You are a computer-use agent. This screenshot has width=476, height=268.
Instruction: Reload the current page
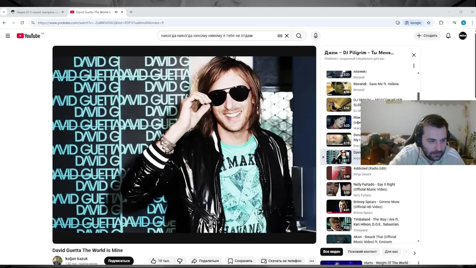(22, 23)
